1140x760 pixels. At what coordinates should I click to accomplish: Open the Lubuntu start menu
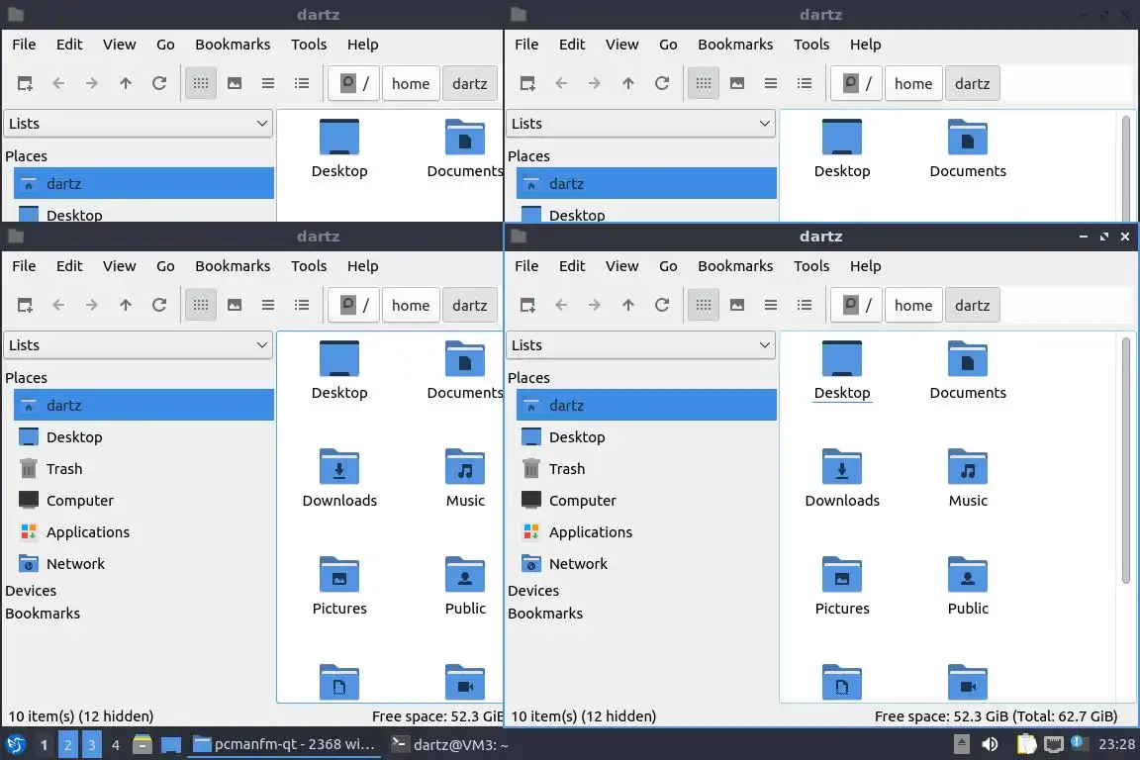(15, 744)
